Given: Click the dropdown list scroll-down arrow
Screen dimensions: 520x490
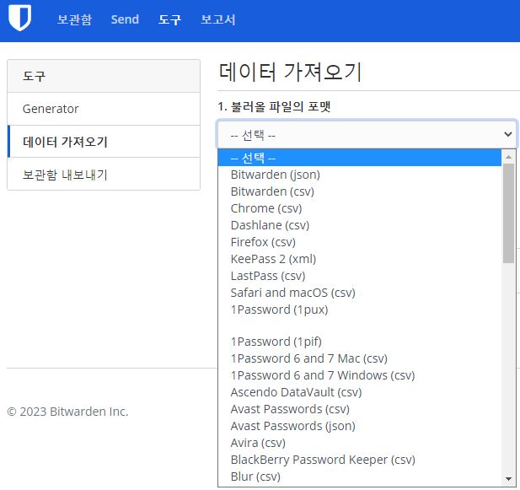Looking at the screenshot, I should 508,479.
